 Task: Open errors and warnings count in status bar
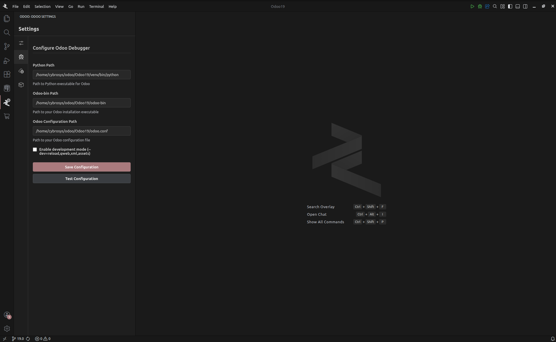(x=43, y=339)
